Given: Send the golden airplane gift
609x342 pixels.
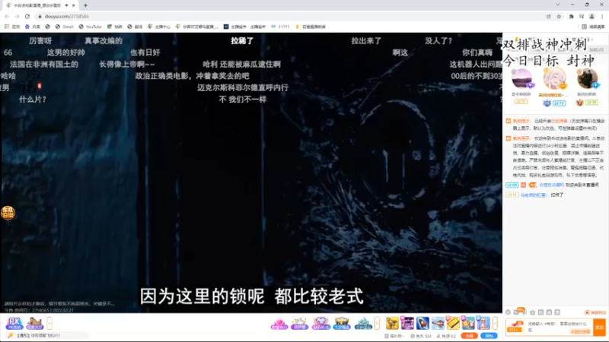Looking at the screenshot, I should [x=392, y=323].
